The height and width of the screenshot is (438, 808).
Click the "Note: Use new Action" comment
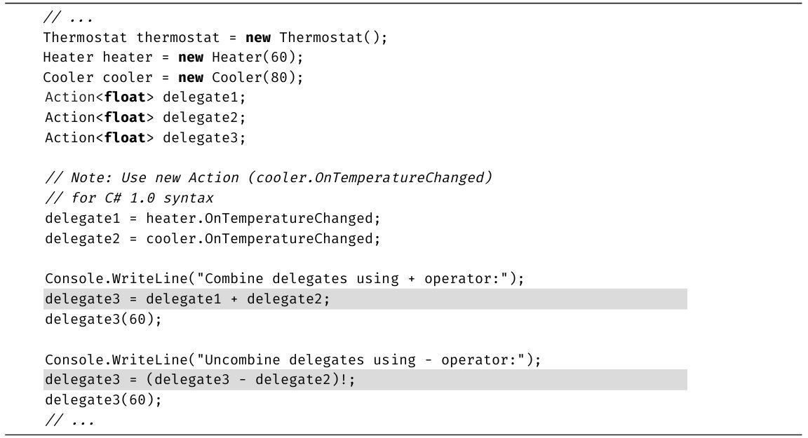268,178
